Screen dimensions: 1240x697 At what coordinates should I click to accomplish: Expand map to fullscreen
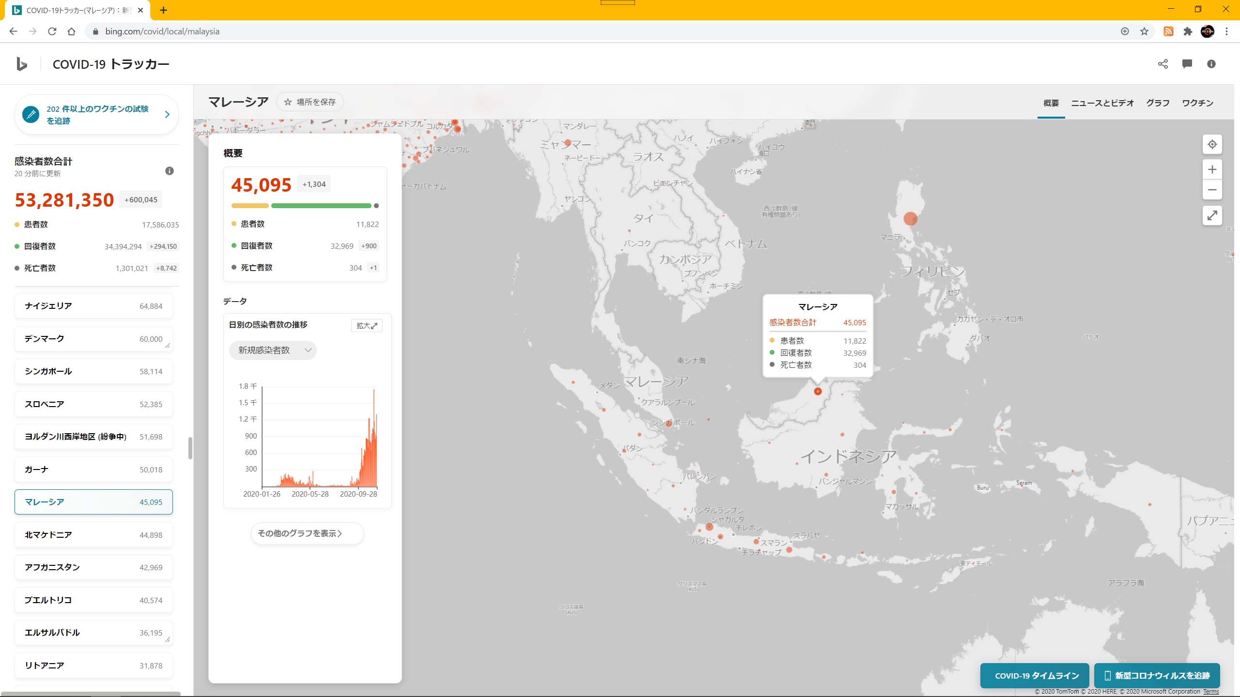click(x=1212, y=215)
